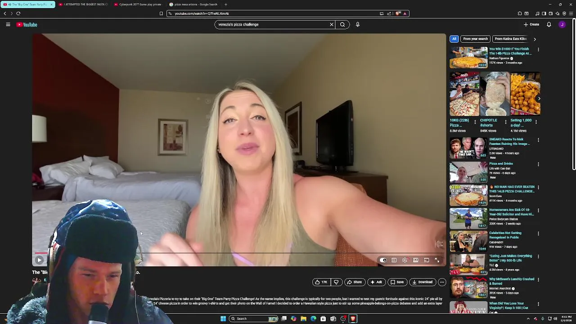
Task: Bookmark this page
Action: pos(161,13)
